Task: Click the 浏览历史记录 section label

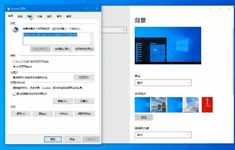Action: (x=18, y=82)
